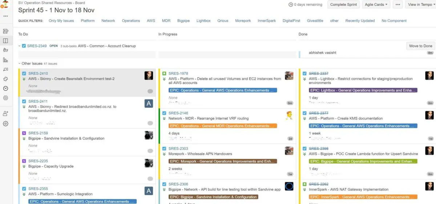Click the story type icon of SRES-2262
436x204 pixels.
[x=304, y=184]
